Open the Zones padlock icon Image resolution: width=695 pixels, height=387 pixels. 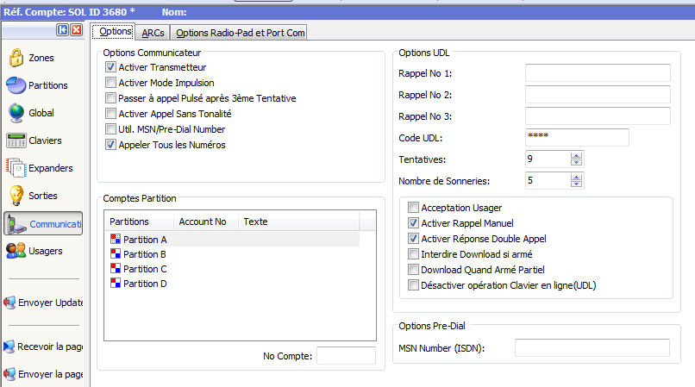16,59
